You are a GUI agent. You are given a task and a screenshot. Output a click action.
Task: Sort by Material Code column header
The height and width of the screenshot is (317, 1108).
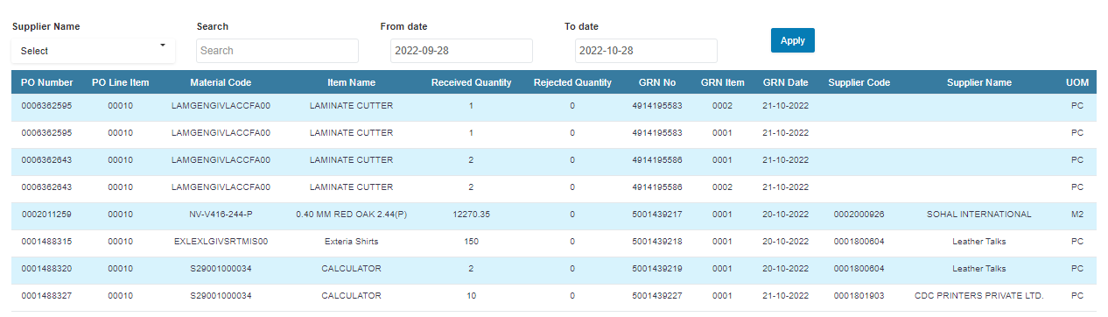point(221,82)
